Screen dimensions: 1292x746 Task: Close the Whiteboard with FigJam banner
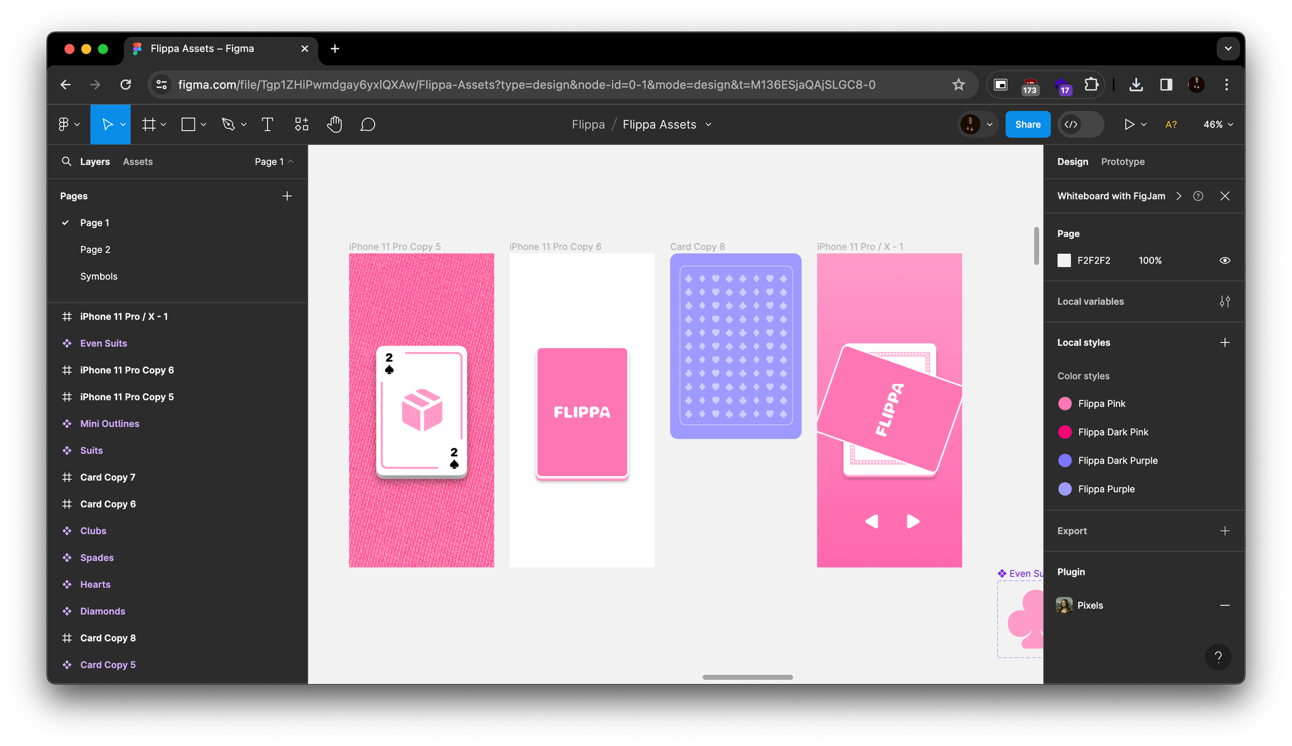tap(1224, 196)
